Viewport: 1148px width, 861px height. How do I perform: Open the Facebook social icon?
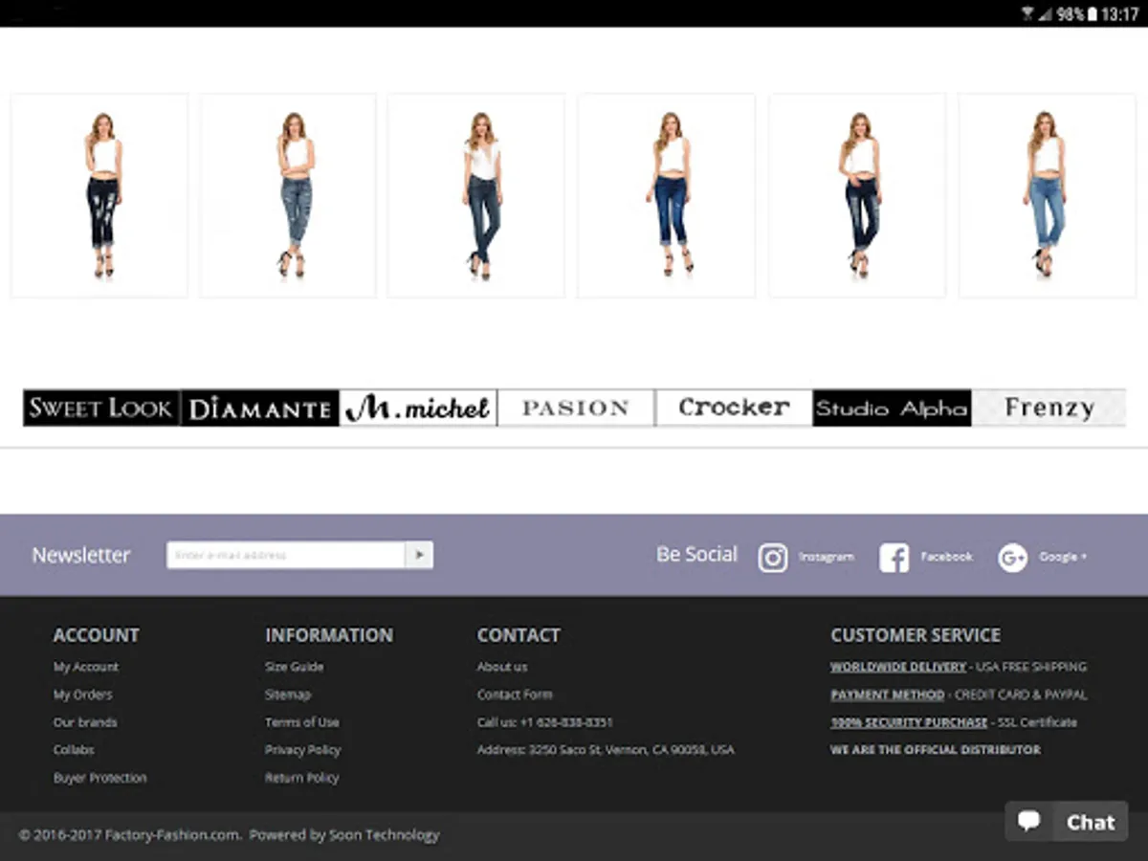tap(894, 557)
